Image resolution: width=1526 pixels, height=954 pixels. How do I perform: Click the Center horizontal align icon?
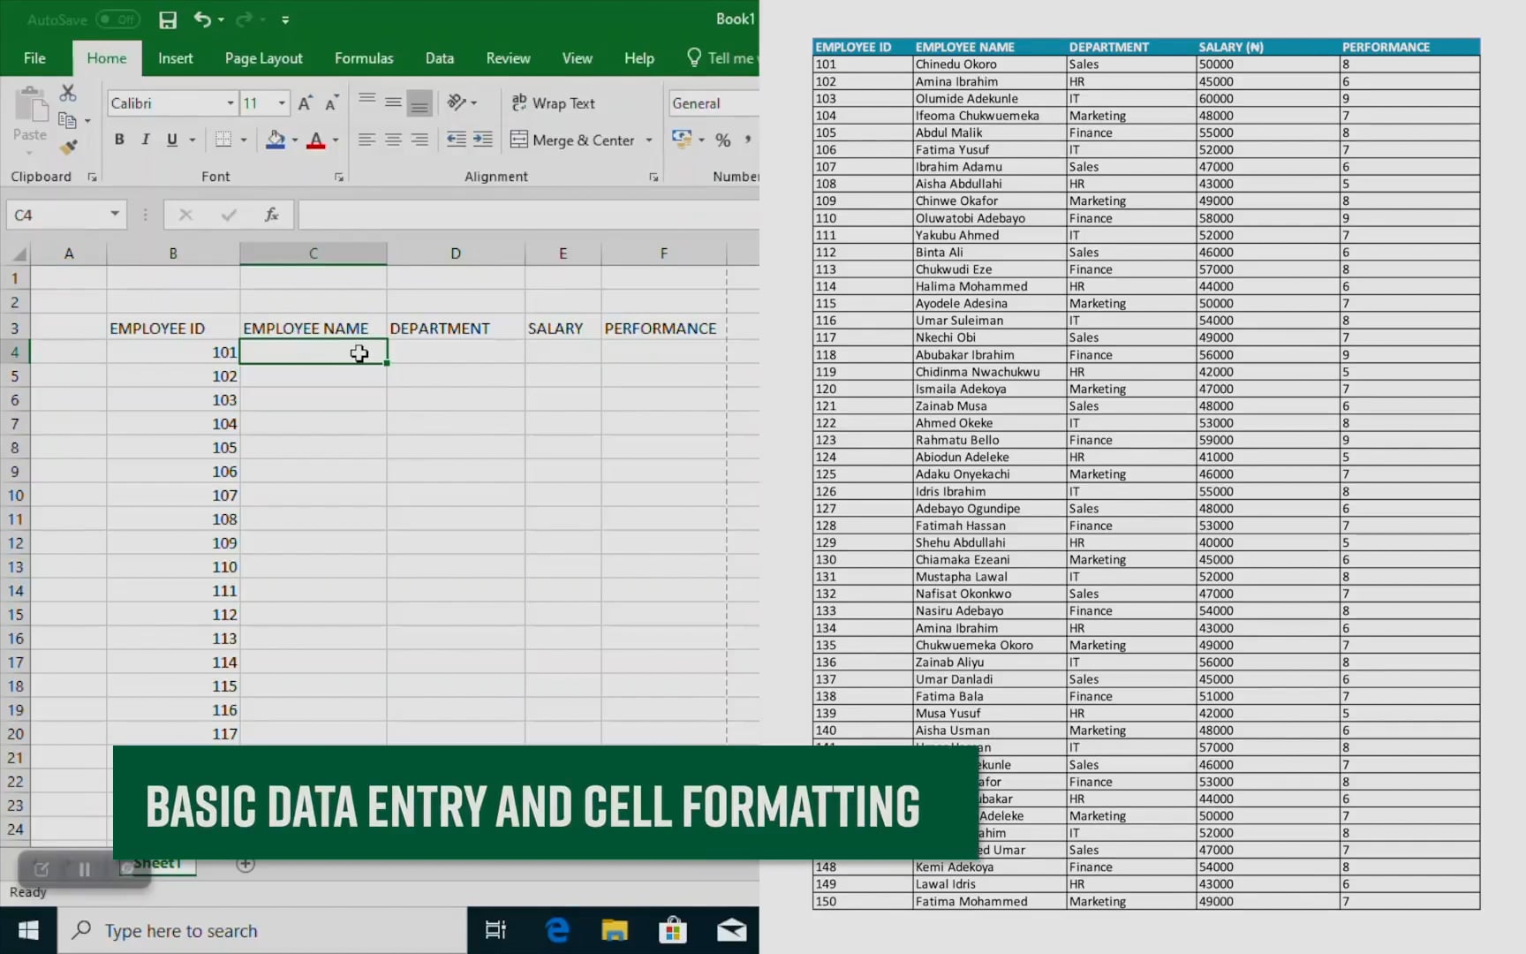point(393,140)
